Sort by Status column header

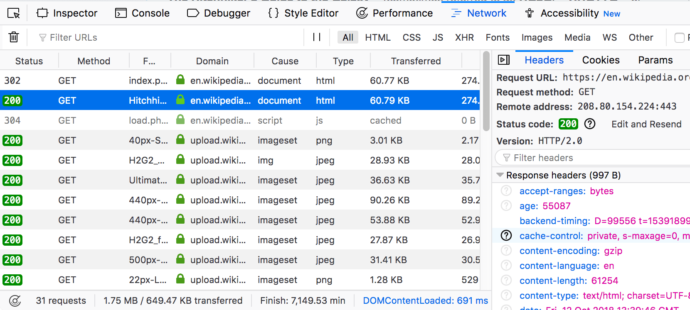(29, 61)
